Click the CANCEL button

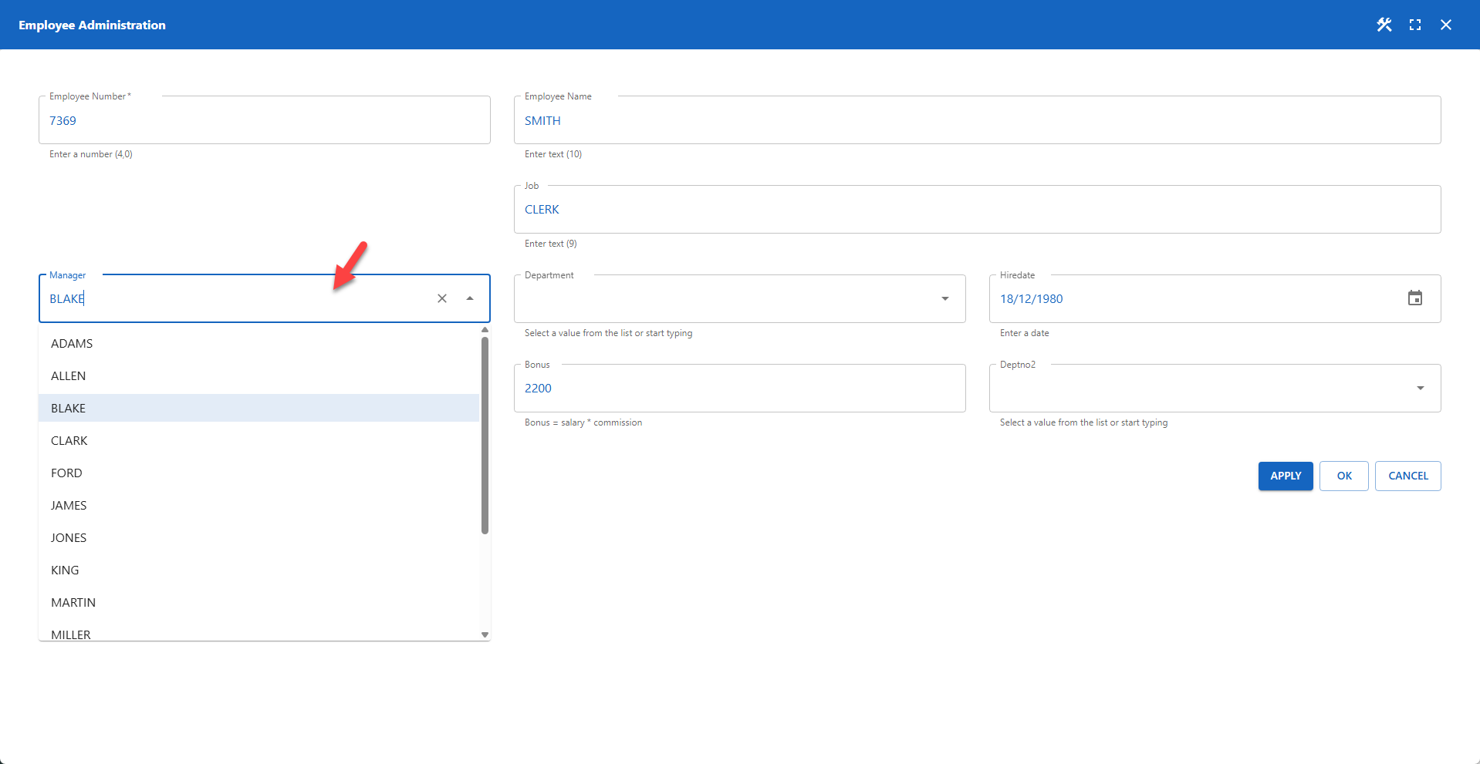[1407, 476]
